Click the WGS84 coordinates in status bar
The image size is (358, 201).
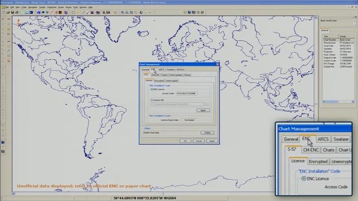(x=144, y=198)
